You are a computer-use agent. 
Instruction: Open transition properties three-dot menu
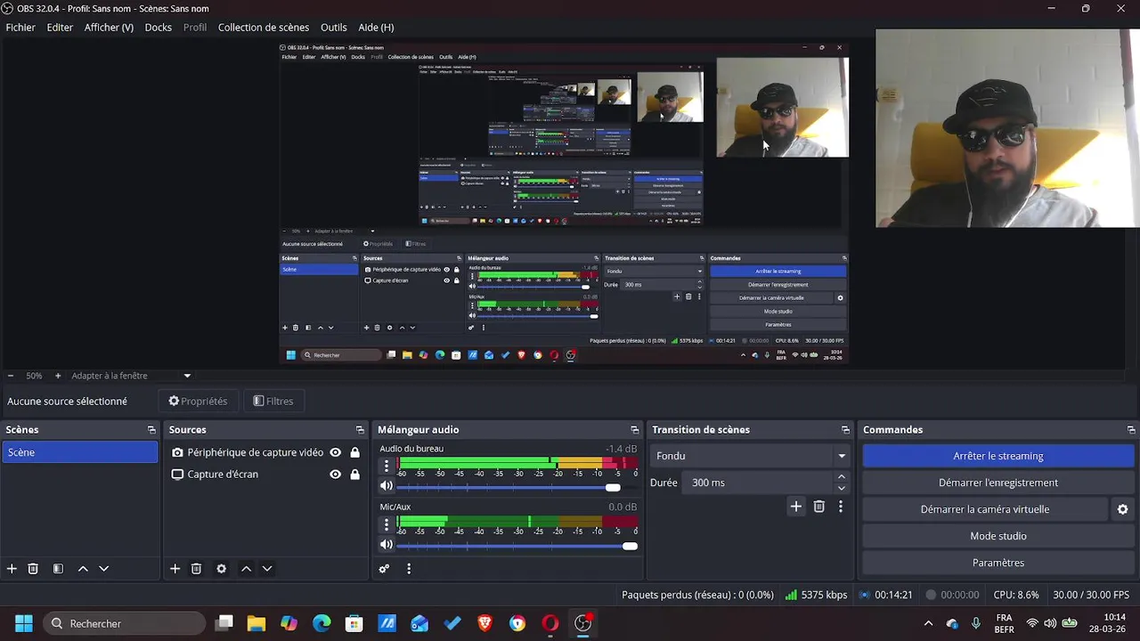pos(840,507)
